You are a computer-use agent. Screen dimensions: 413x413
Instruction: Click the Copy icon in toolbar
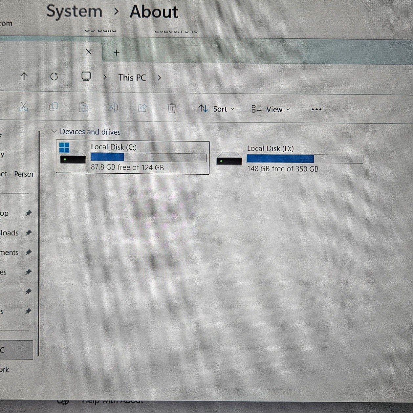tap(53, 107)
